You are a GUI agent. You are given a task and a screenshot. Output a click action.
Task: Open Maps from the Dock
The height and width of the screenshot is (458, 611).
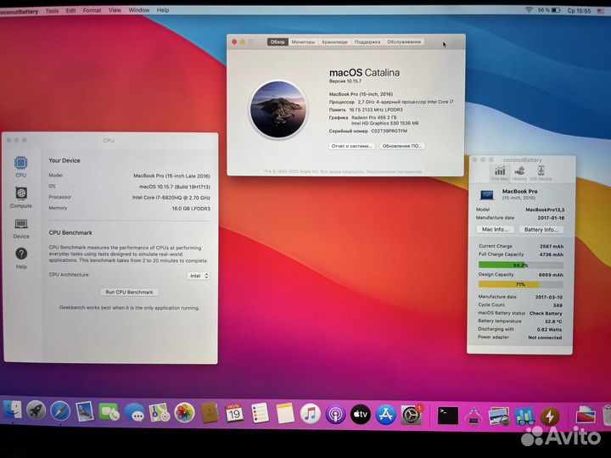click(x=160, y=413)
